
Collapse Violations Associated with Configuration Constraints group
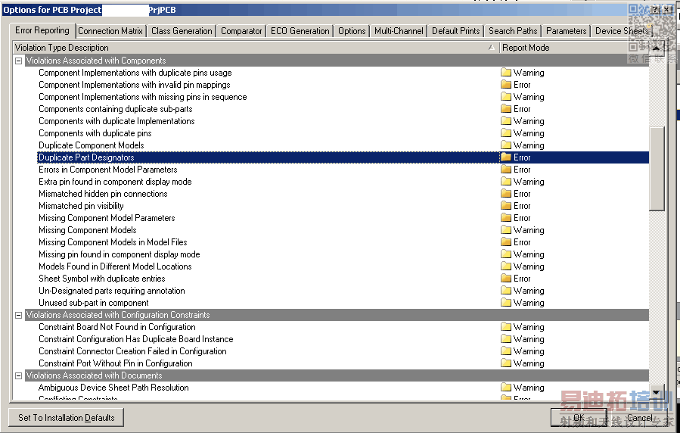[x=19, y=315]
